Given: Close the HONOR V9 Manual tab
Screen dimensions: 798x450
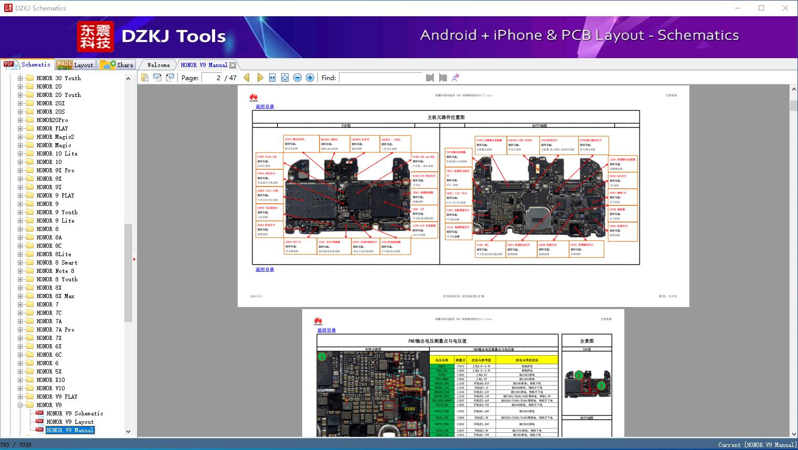Looking at the screenshot, I should tap(232, 65).
